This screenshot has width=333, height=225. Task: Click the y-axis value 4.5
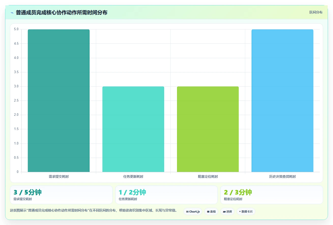tap(16, 44)
